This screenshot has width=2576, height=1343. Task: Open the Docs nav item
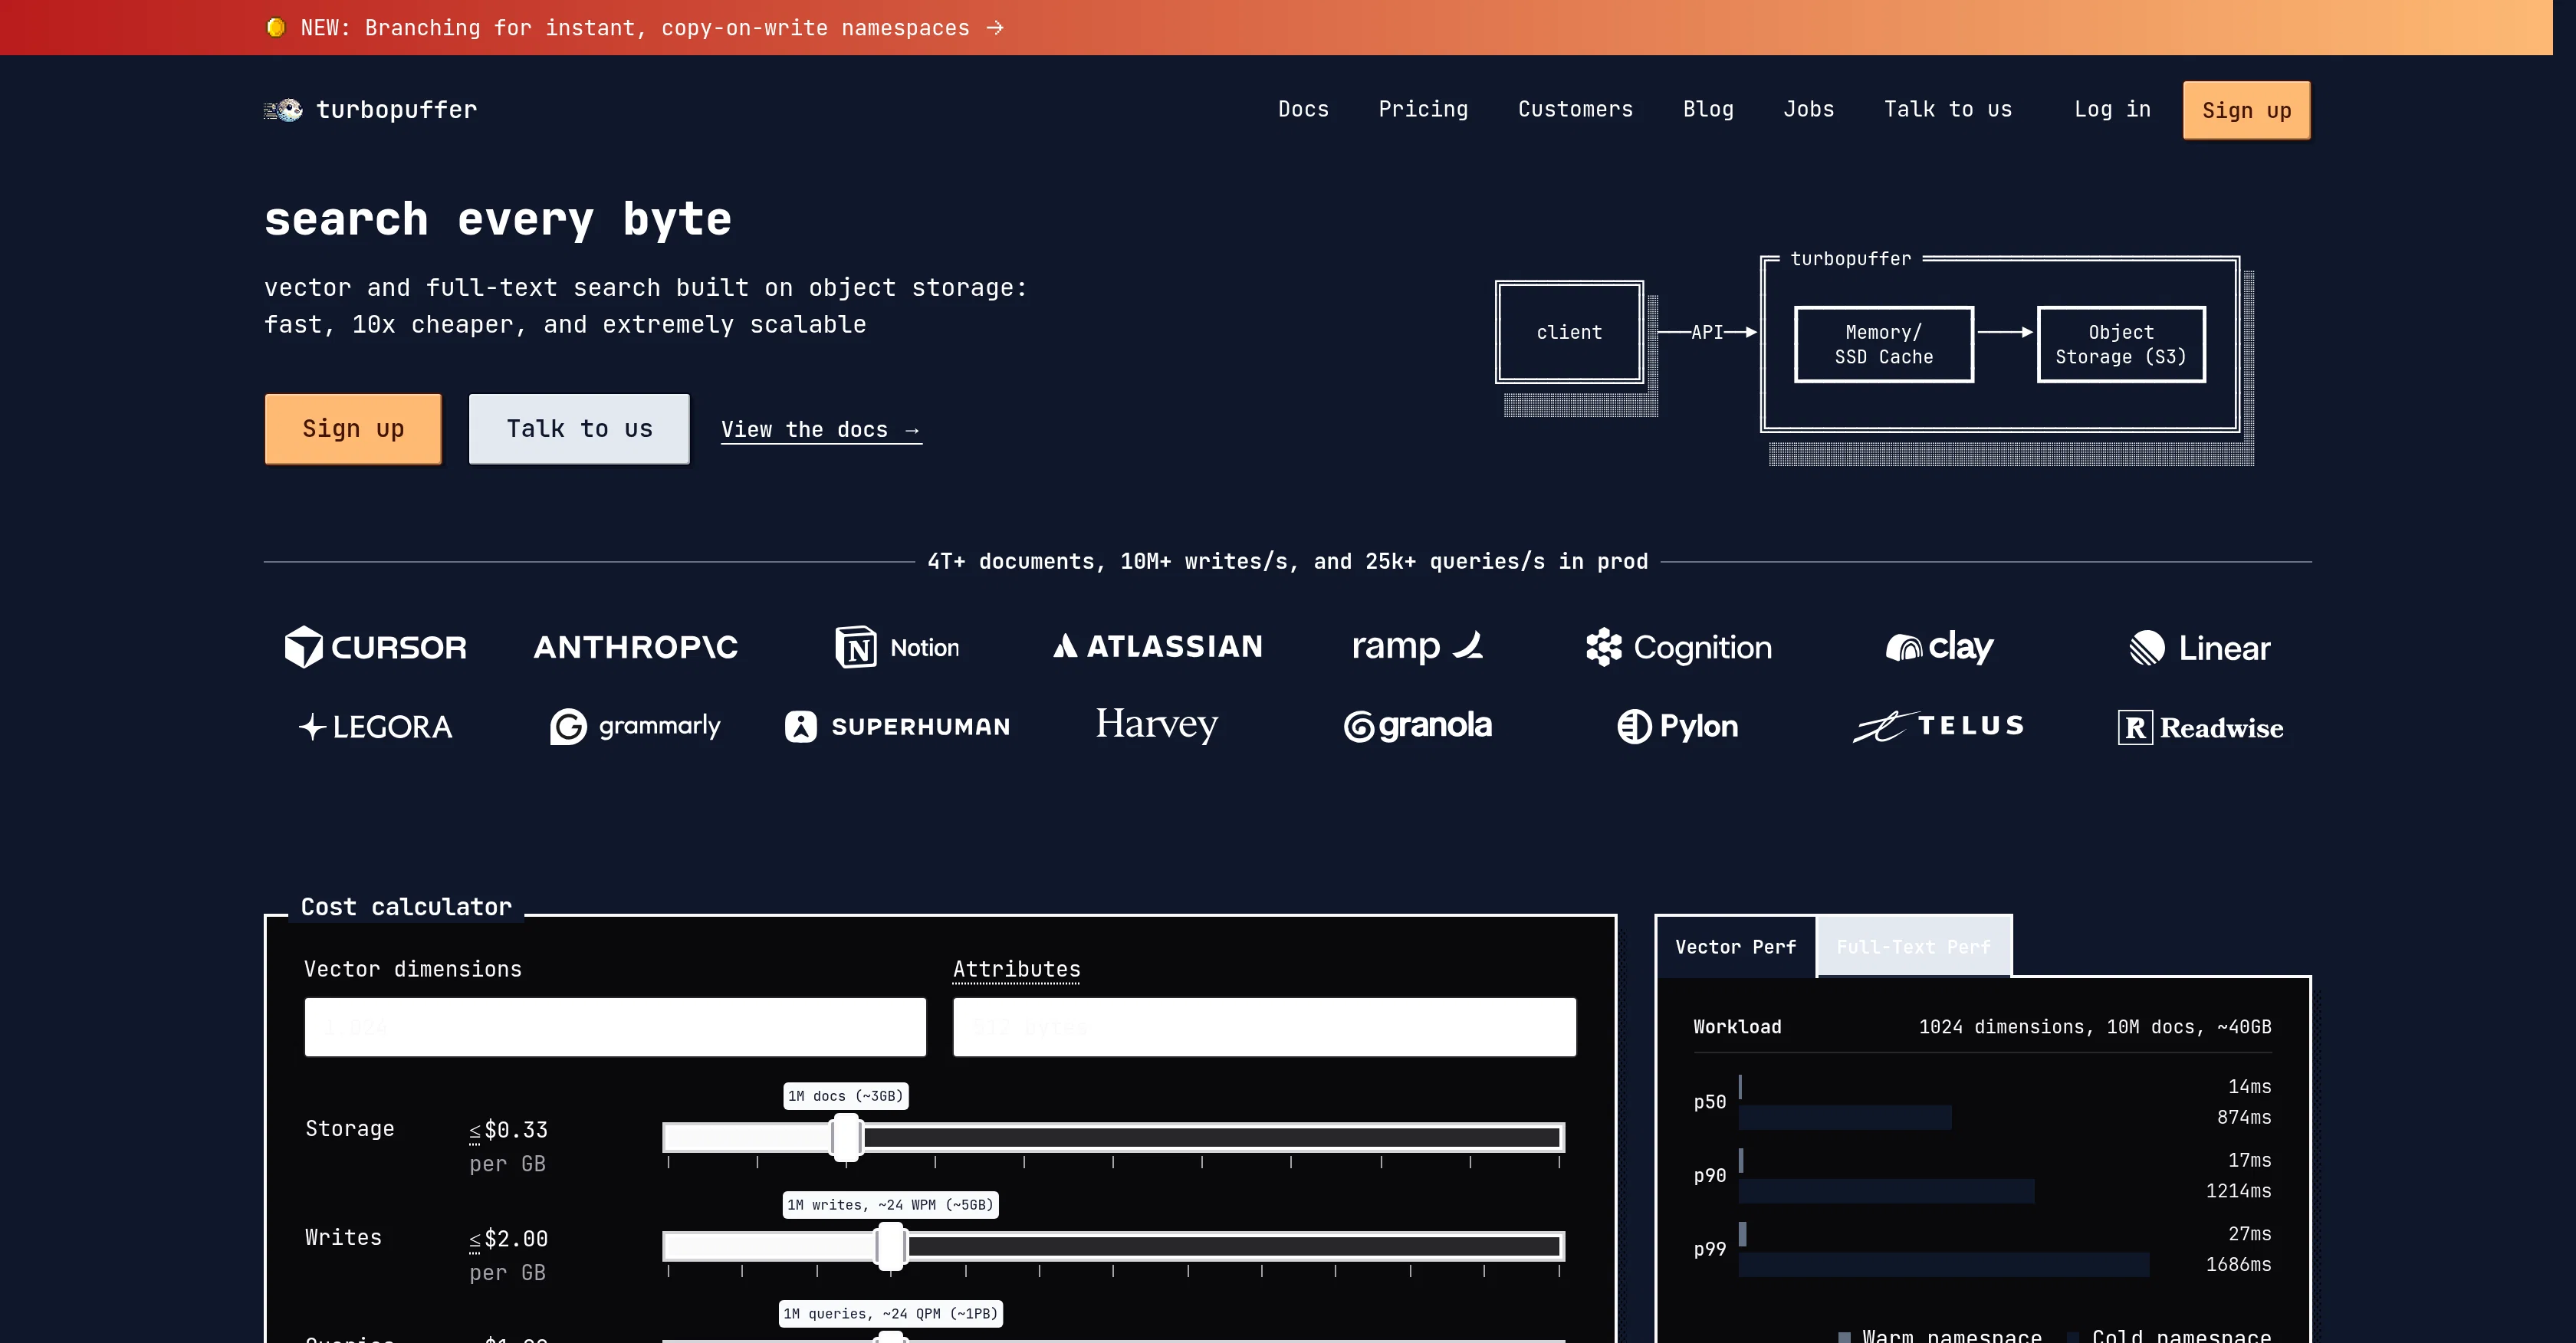(1303, 109)
